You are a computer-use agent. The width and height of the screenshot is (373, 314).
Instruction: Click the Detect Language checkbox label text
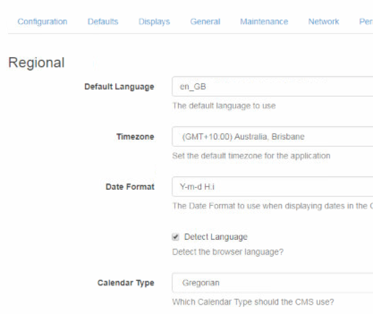(x=216, y=237)
